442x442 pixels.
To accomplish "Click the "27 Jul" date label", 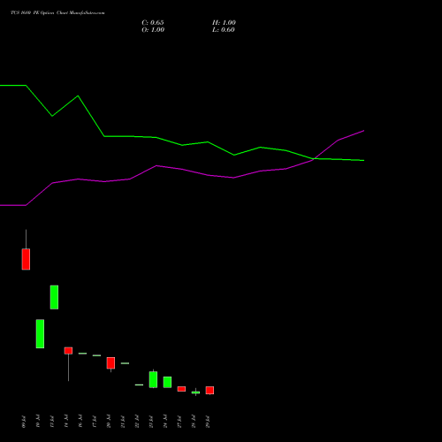I will click(179, 422).
